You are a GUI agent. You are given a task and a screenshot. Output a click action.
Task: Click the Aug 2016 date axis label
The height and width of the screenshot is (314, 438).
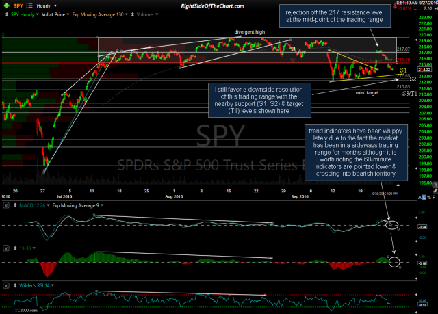[174, 196]
